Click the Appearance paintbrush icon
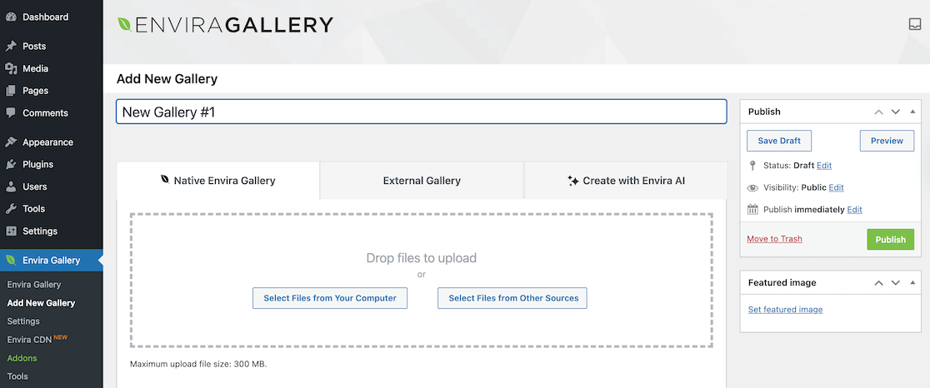The image size is (930, 388). tap(11, 142)
